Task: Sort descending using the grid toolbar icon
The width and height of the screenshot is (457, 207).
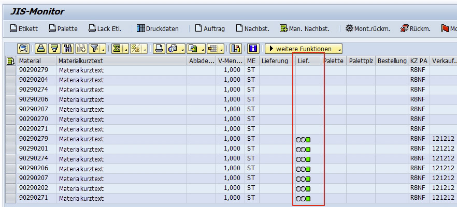Action: tap(54, 49)
